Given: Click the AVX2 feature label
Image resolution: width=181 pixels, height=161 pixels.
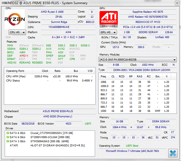Looking at the screenshot, I should [61, 49].
